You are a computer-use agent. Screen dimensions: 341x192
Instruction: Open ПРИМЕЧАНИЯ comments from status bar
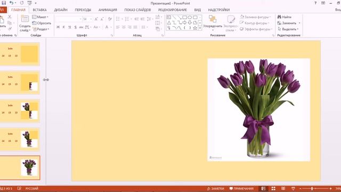click(x=241, y=188)
